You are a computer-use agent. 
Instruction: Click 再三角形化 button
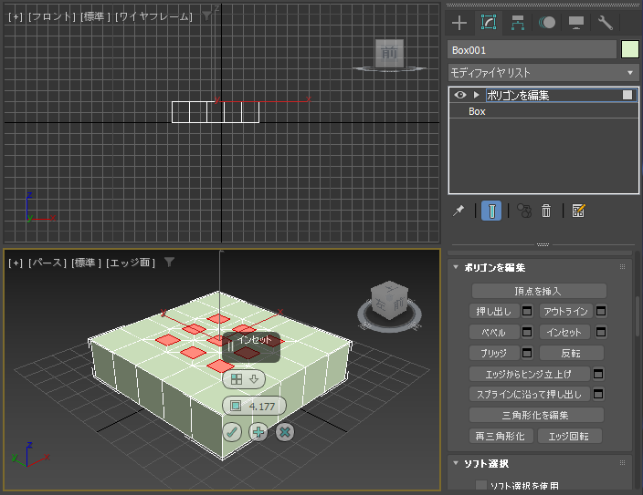[x=501, y=436]
